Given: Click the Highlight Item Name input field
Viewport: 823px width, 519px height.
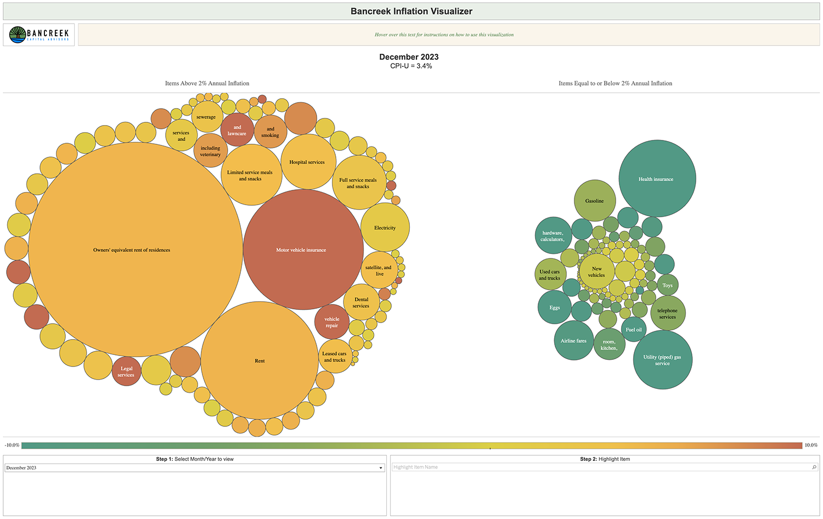Looking at the screenshot, I should (x=549, y=467).
